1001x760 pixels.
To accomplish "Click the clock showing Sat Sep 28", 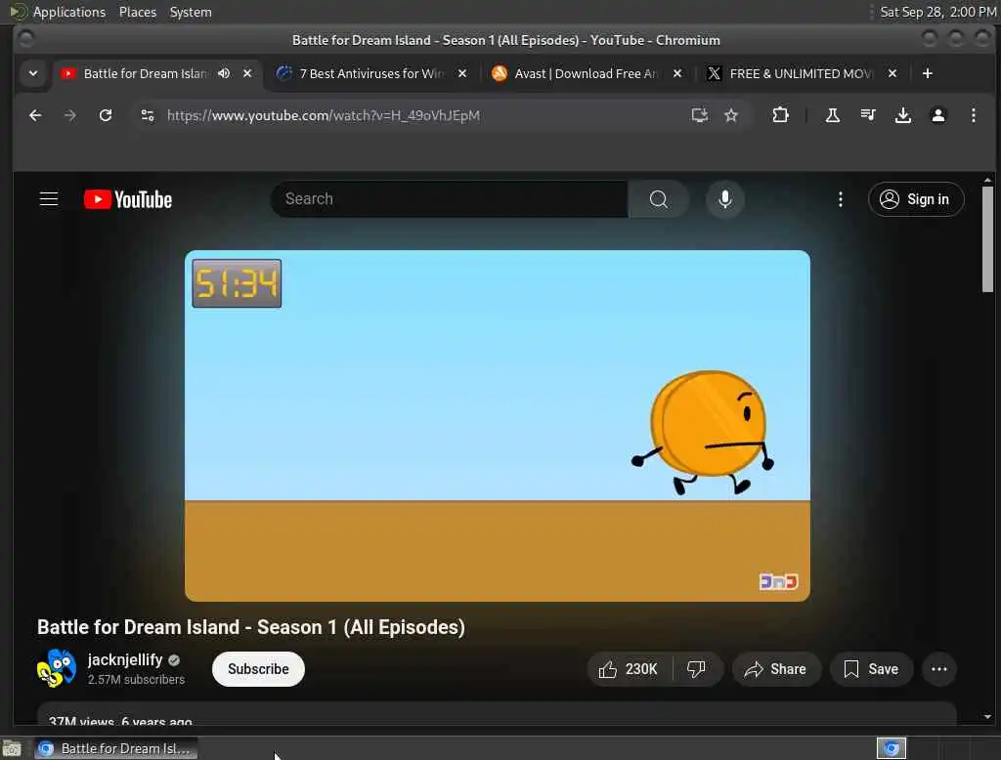I will pos(937,12).
